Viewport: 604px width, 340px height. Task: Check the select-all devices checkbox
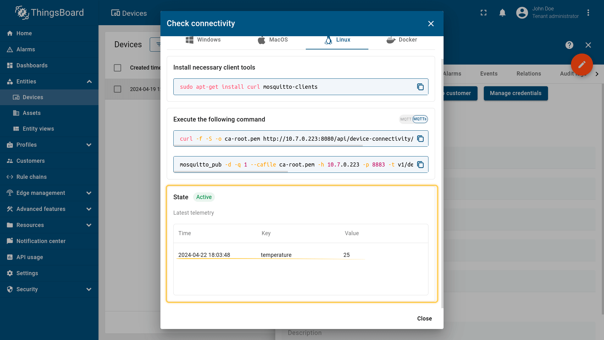[x=117, y=68]
